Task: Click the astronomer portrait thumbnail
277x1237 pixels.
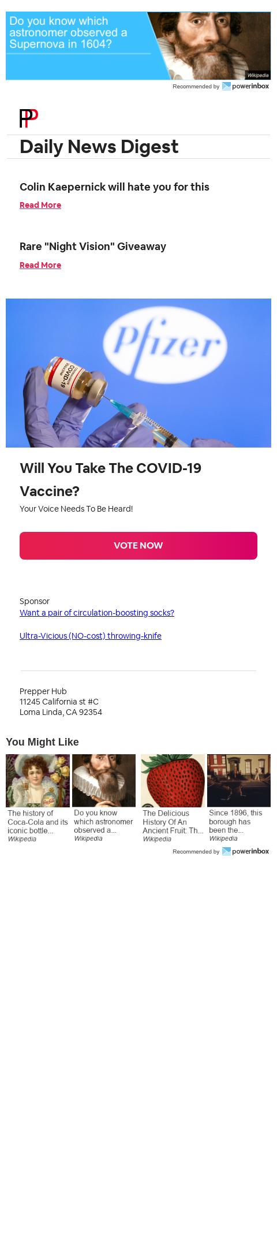Action: click(104, 781)
